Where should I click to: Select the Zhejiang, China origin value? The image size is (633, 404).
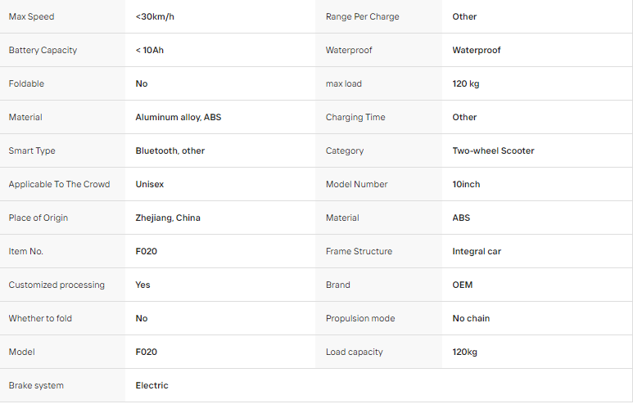coord(168,218)
